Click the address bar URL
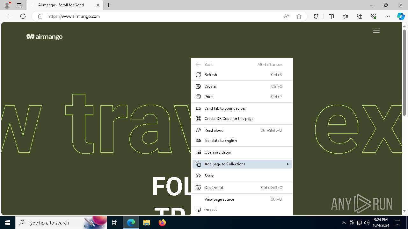408x229 pixels. (74, 16)
